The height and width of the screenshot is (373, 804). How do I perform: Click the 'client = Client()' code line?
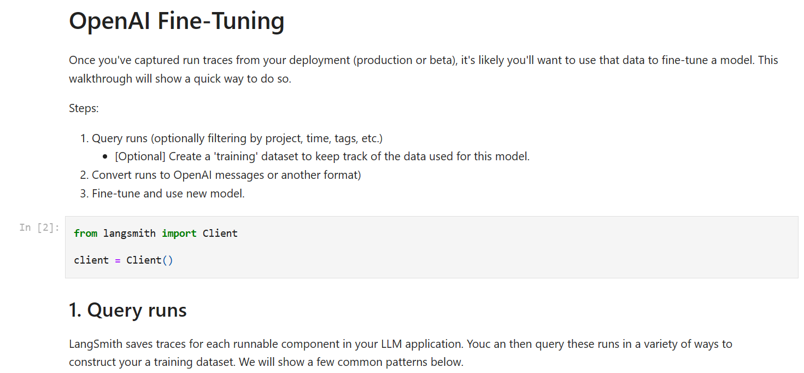point(123,260)
